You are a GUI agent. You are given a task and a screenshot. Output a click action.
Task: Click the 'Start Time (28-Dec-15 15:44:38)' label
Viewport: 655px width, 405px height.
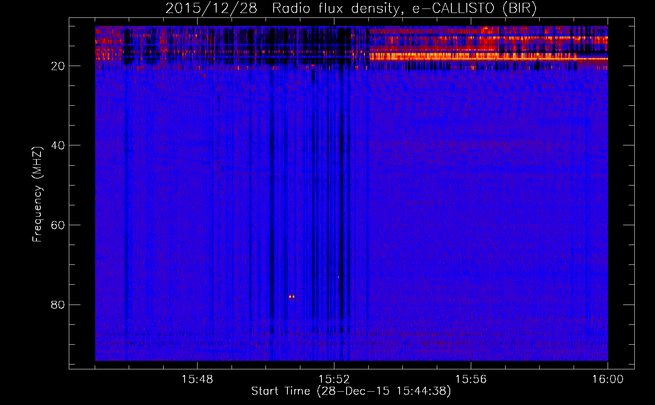coord(351,391)
